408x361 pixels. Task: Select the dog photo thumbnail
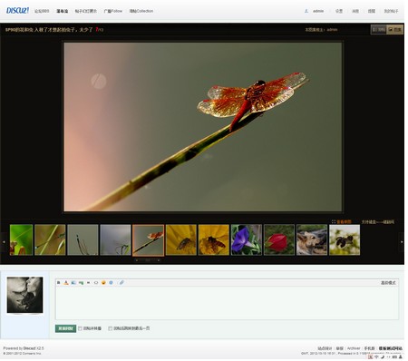pyautogui.click(x=312, y=239)
